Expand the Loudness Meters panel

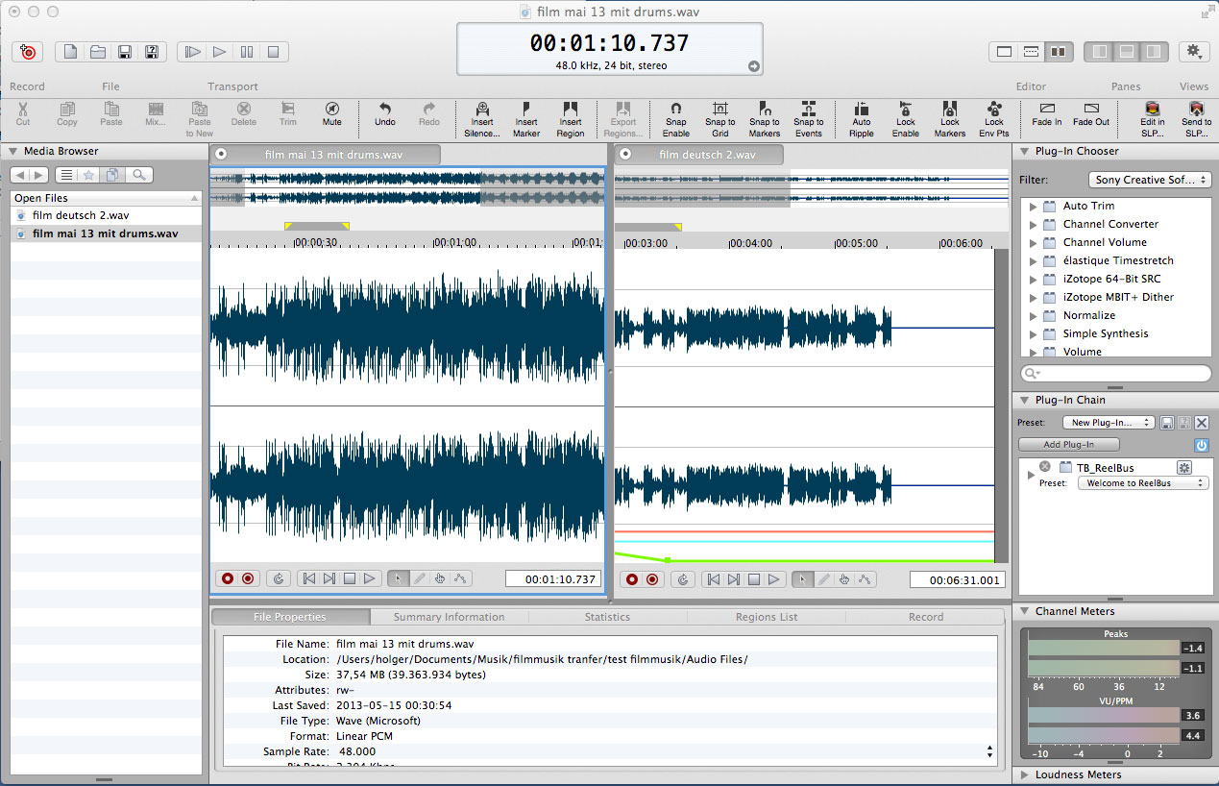click(1024, 774)
